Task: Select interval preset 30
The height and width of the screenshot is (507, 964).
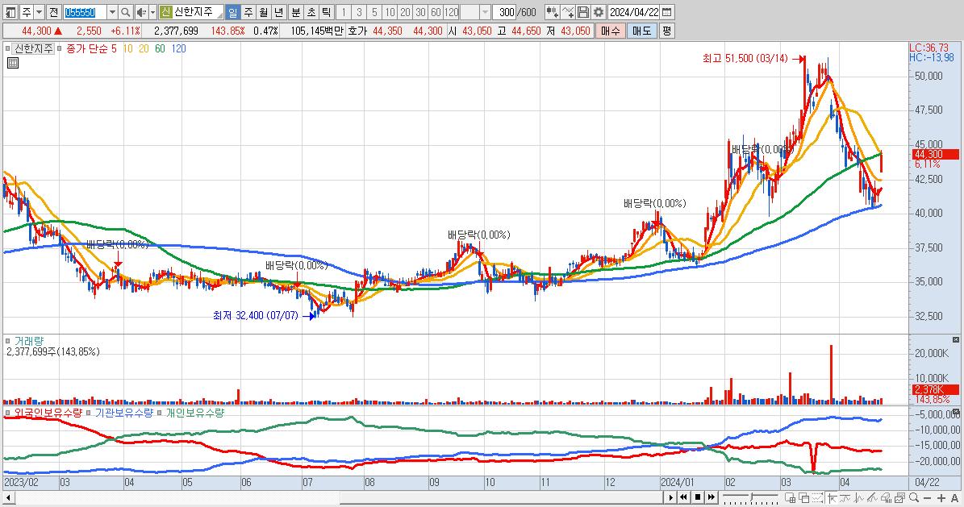Action: [x=420, y=11]
